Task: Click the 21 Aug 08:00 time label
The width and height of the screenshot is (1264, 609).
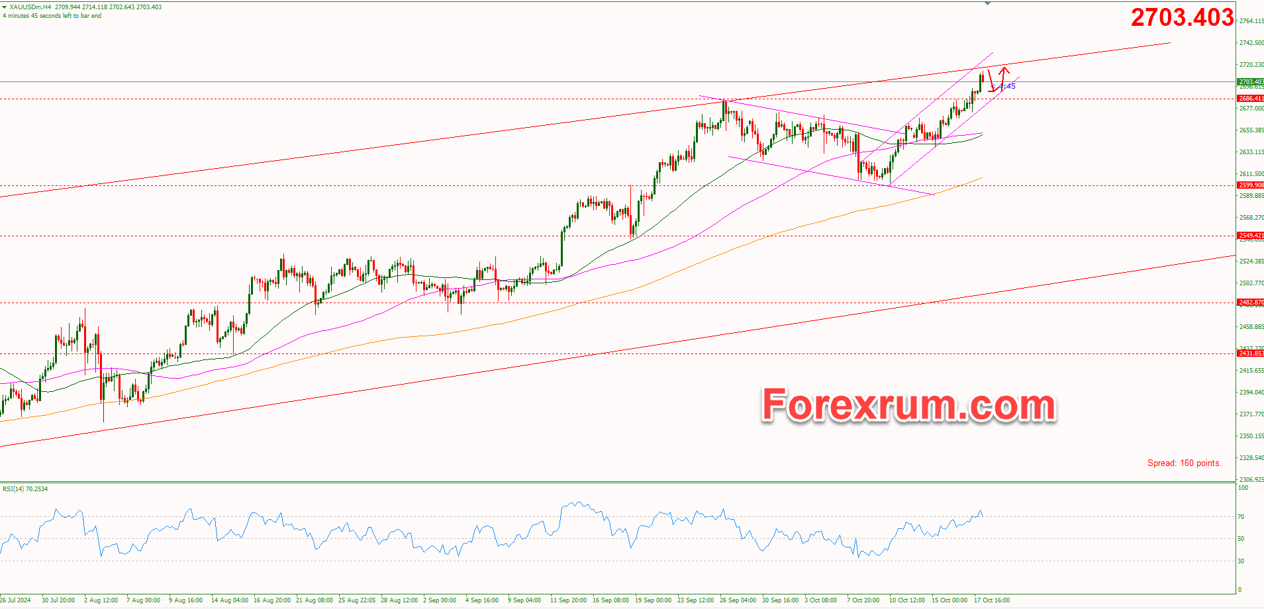Action: pyautogui.click(x=315, y=600)
